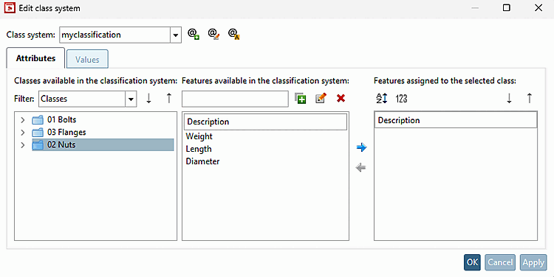
Task: Expand the 02 Nuts class
Action: pos(23,145)
